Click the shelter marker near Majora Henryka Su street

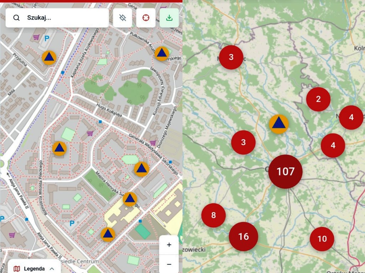tap(129, 199)
